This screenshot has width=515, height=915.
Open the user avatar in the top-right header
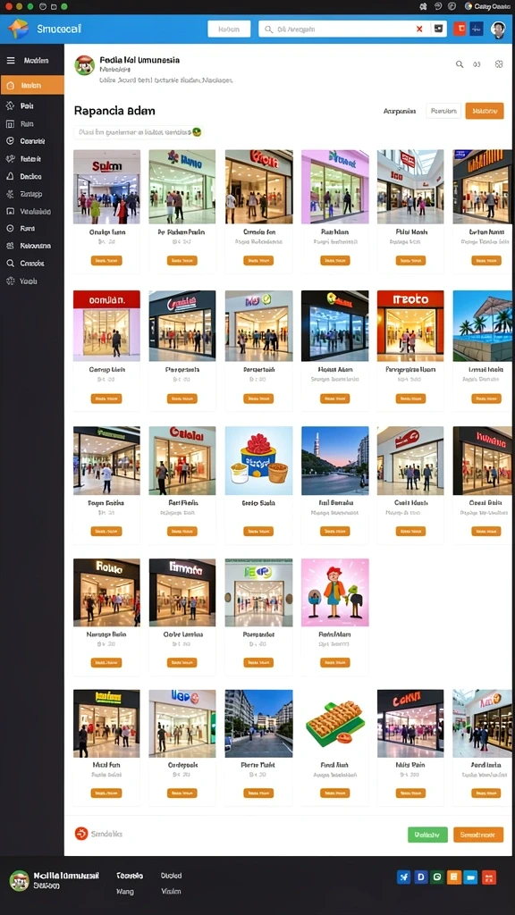498,29
